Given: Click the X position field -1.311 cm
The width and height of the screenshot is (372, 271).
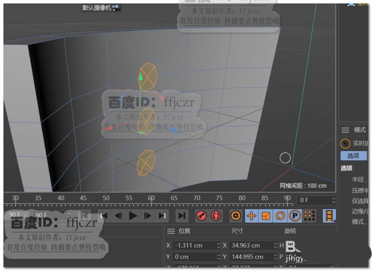Looking at the screenshot, I should tap(194, 245).
